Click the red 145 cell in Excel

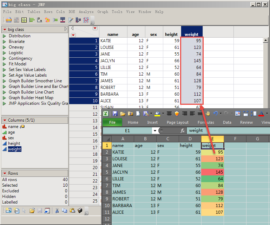[x=212, y=172]
